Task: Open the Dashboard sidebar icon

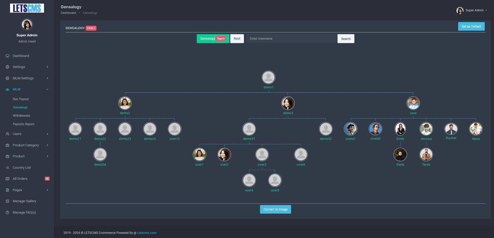Action: (x=7, y=56)
